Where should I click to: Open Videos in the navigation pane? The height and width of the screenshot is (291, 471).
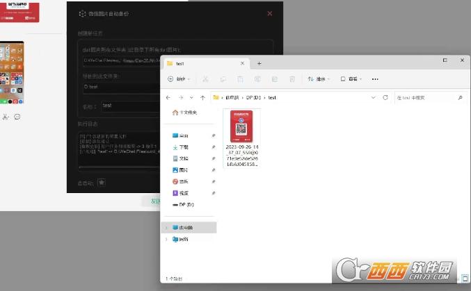click(180, 193)
